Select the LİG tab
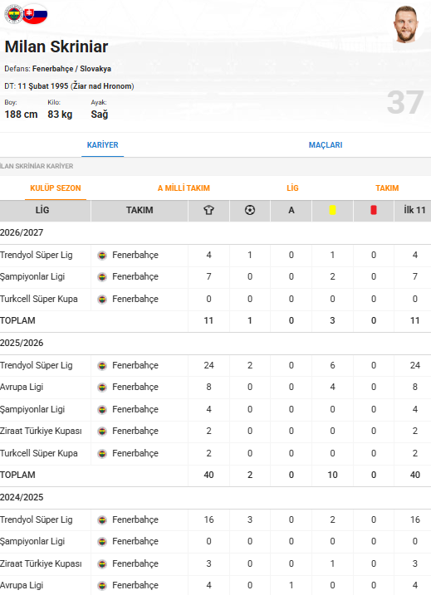Viewport: 431px width, 595px height. (292, 188)
